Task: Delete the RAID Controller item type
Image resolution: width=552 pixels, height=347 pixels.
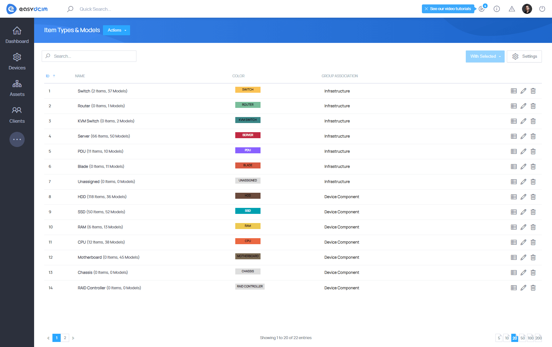Action: tap(533, 288)
